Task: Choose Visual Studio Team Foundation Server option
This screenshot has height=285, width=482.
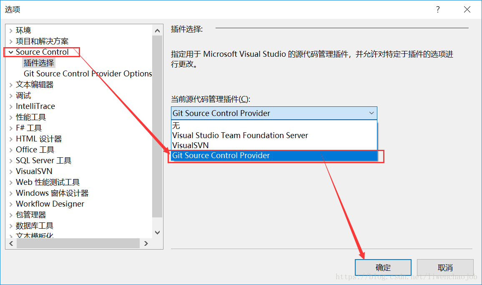Action: (x=274, y=136)
